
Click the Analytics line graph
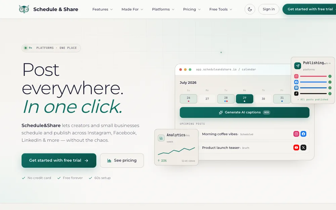(176, 151)
